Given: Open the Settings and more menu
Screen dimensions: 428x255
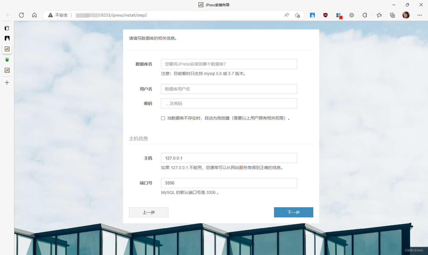Looking at the screenshot, I should 419,15.
